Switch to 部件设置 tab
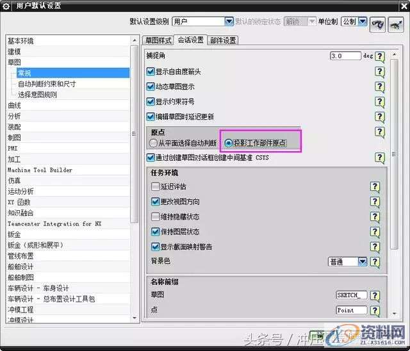This screenshot has width=410, height=351. point(223,40)
